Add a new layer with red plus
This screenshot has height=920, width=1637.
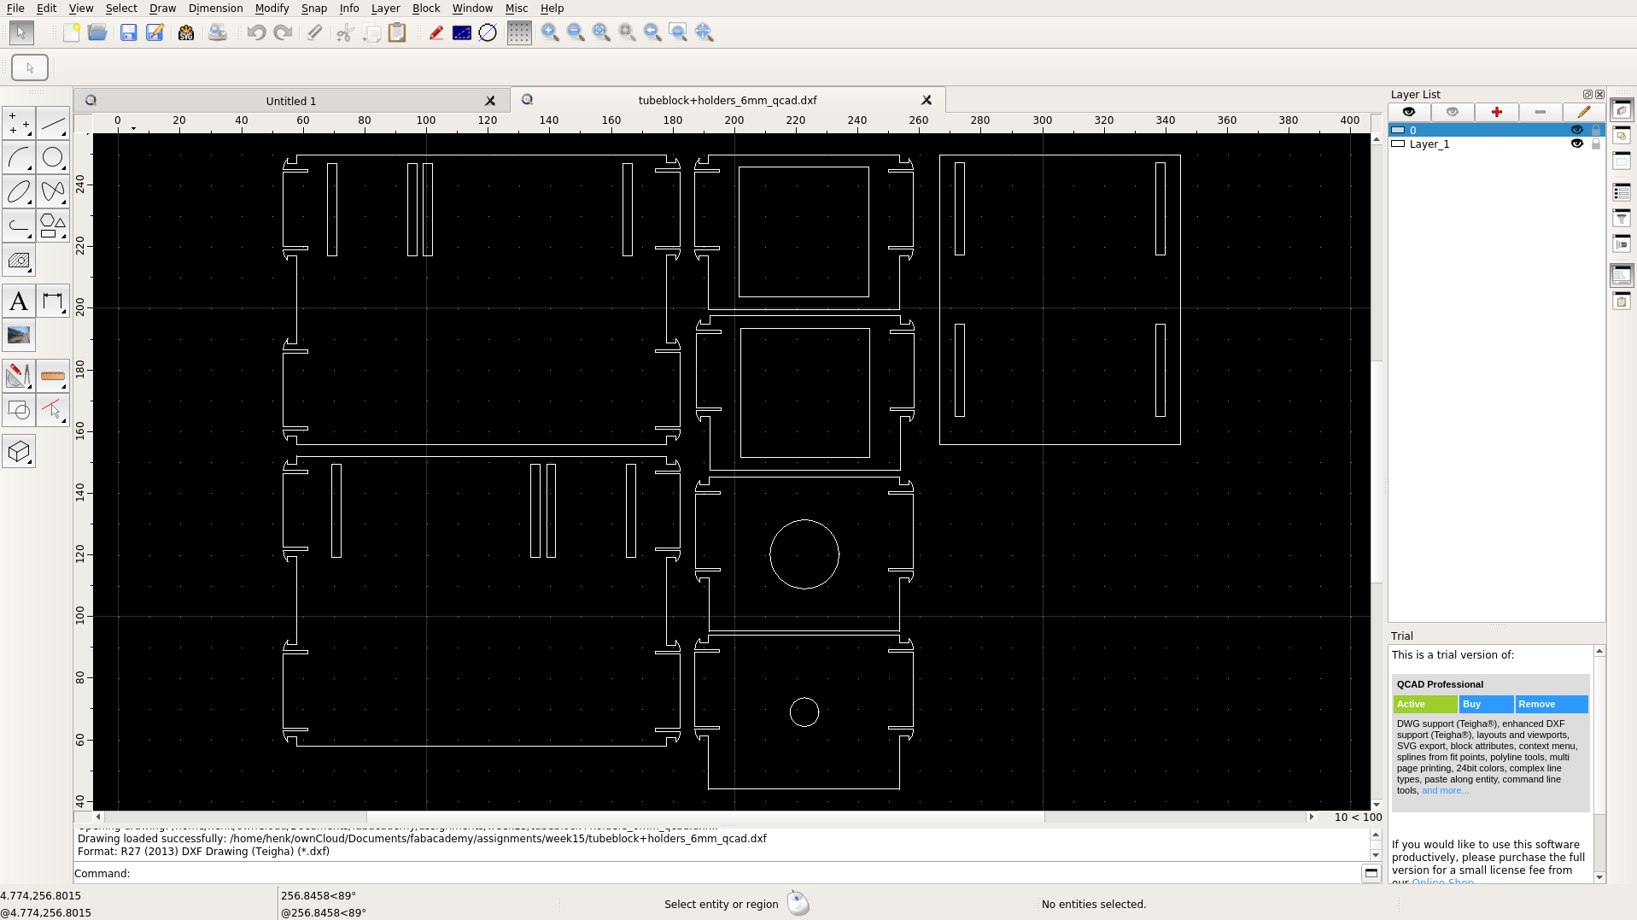[1497, 112]
